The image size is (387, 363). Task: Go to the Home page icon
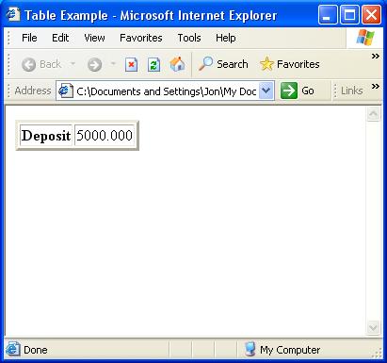coord(177,64)
